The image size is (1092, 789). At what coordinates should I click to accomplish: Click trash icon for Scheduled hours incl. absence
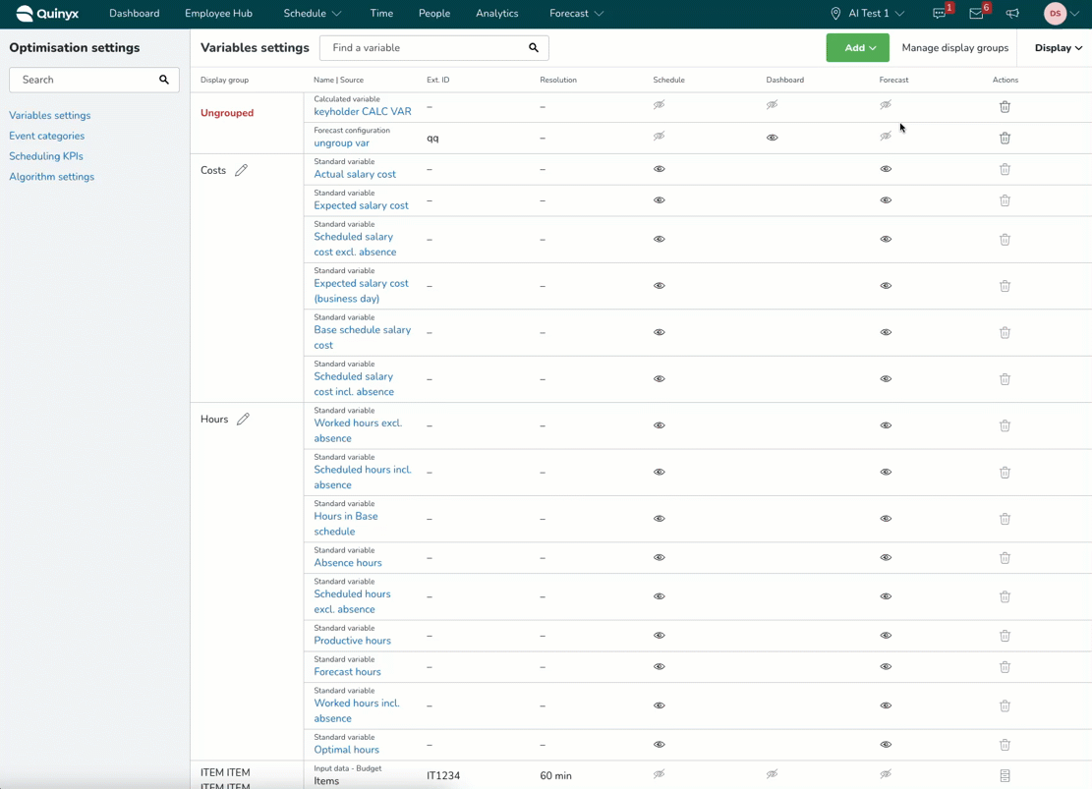coord(1005,473)
